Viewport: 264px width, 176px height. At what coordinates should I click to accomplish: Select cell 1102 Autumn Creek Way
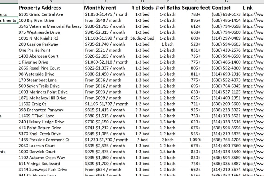point(50,158)
